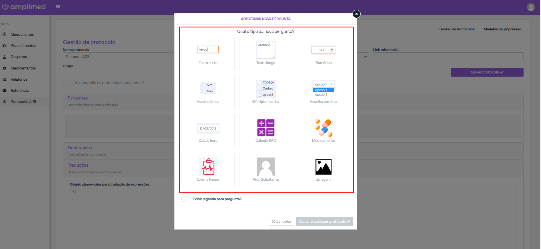541x249 pixels.
Task: Choose the Imagem picture icon
Action: (x=323, y=167)
